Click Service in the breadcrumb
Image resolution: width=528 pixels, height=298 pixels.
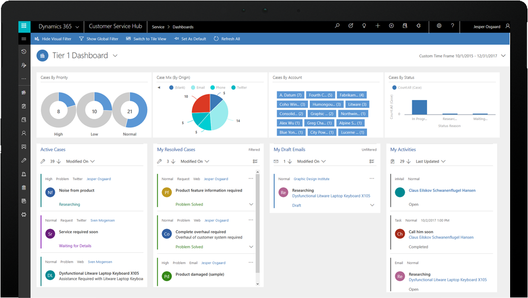(158, 27)
